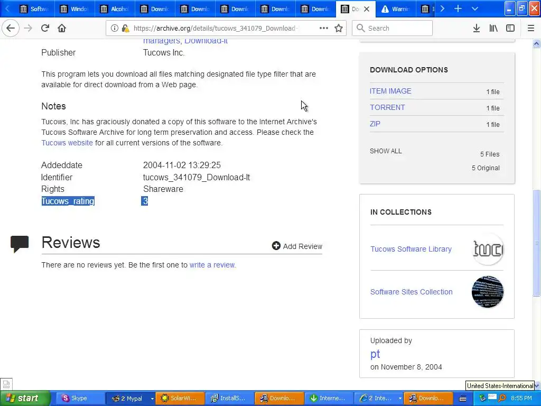Click the Software Sites Collection thumbnail

click(488, 292)
